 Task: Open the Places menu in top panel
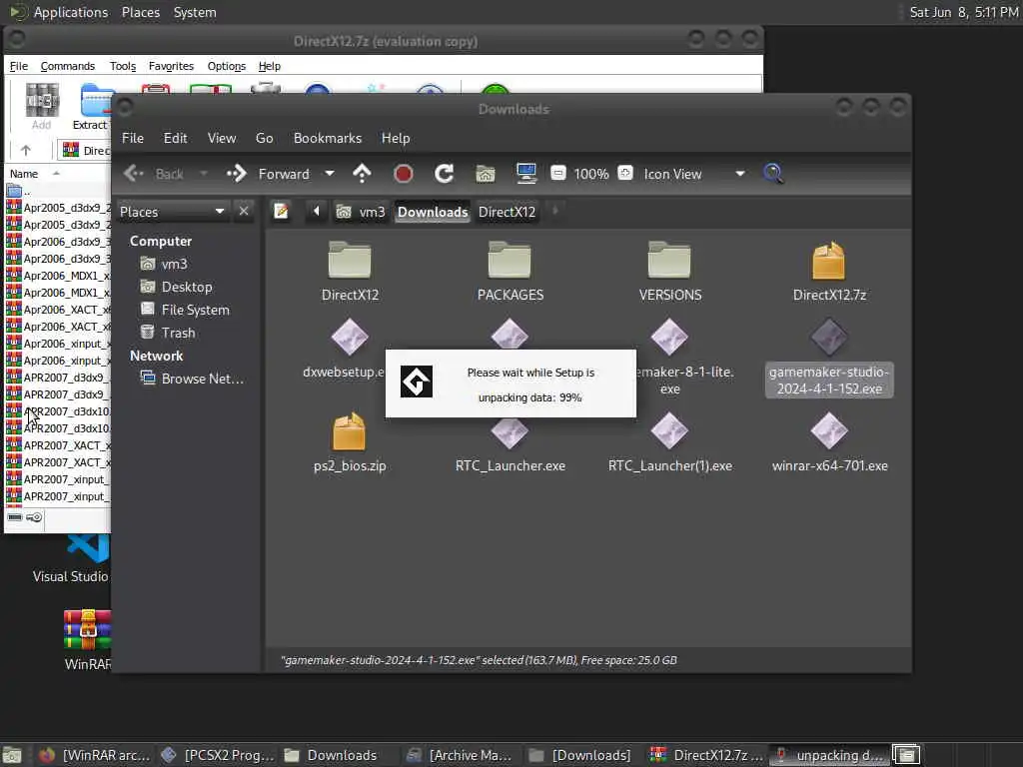click(140, 12)
